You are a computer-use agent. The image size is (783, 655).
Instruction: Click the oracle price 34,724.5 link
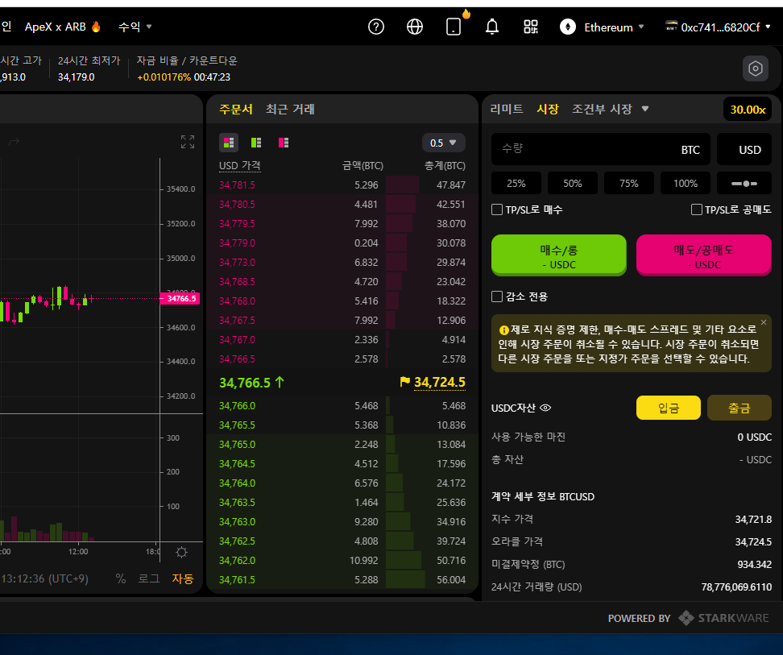(x=440, y=383)
